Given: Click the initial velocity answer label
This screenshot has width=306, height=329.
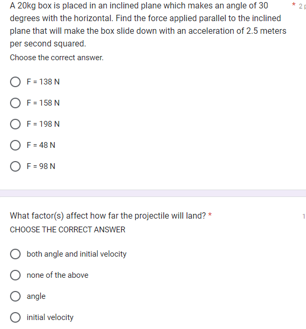Looking at the screenshot, I should click(50, 317).
